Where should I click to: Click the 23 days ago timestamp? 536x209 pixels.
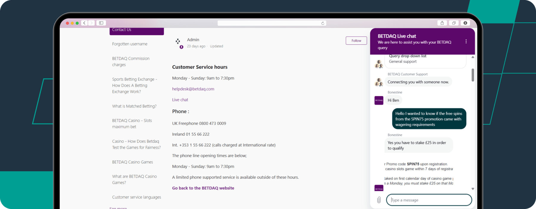tap(196, 46)
